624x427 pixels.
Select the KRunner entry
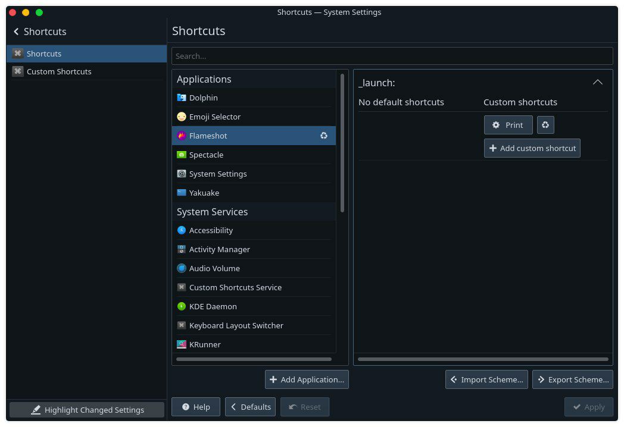(x=254, y=344)
